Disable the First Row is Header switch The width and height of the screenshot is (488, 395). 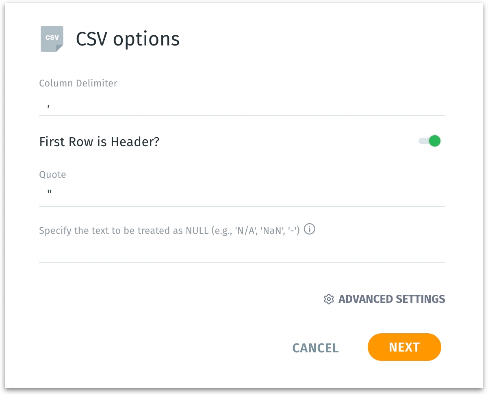tap(429, 141)
